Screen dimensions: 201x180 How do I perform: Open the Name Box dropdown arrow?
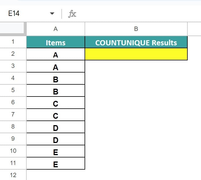pyautogui.click(x=52, y=13)
